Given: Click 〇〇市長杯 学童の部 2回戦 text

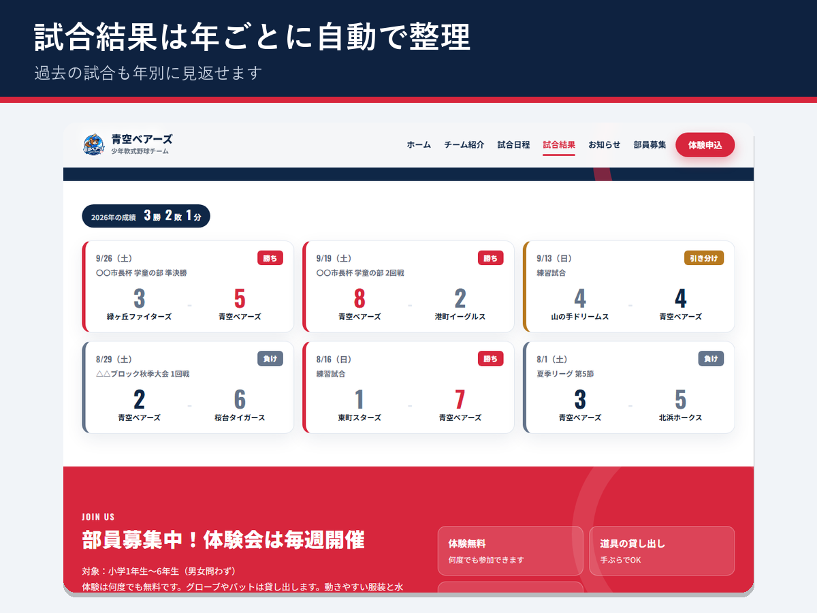Looking at the screenshot, I should point(360,273).
